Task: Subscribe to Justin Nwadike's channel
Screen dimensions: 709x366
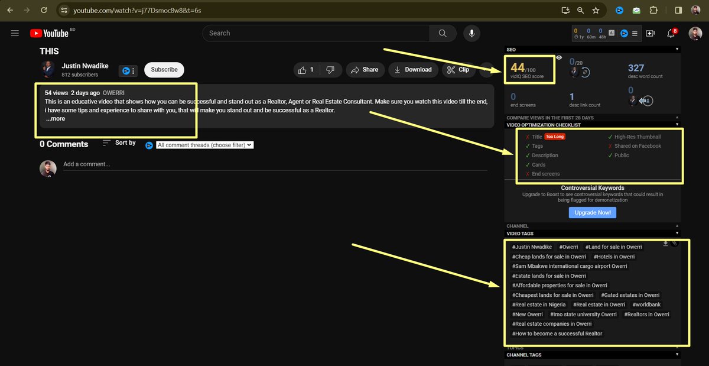Action: [x=164, y=69]
